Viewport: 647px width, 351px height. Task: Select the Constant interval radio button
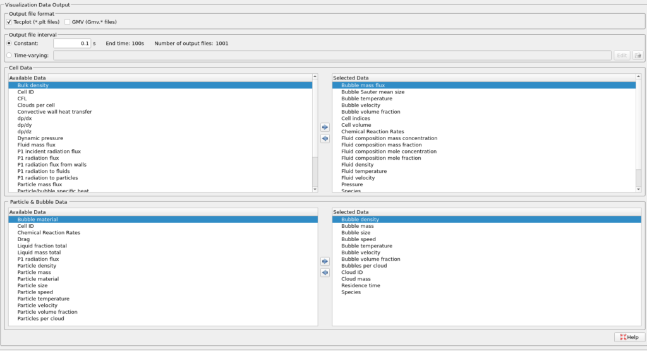[x=9, y=44]
